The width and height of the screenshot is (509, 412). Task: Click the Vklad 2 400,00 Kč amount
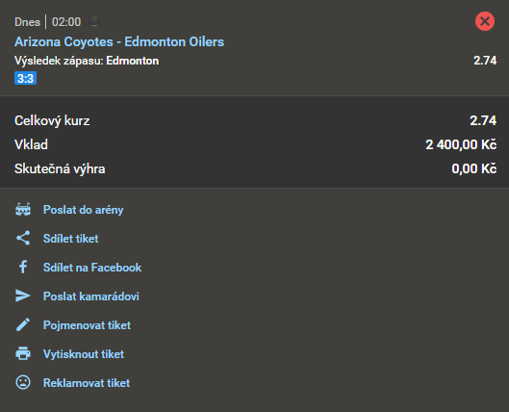(x=461, y=144)
